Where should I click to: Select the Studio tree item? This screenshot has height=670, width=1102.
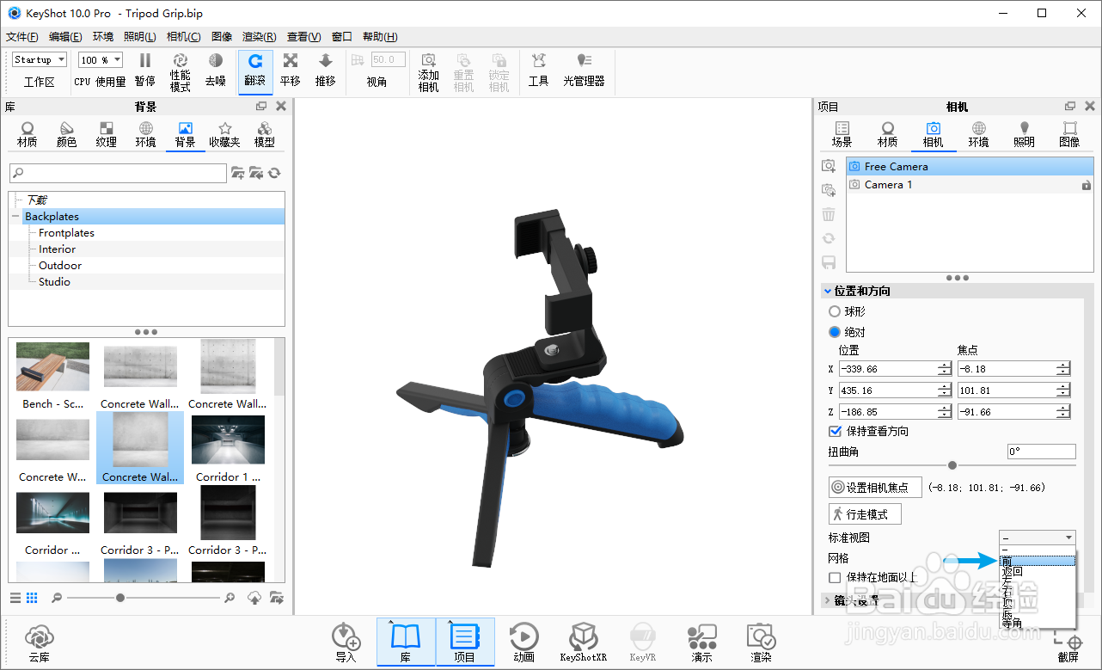coord(54,282)
